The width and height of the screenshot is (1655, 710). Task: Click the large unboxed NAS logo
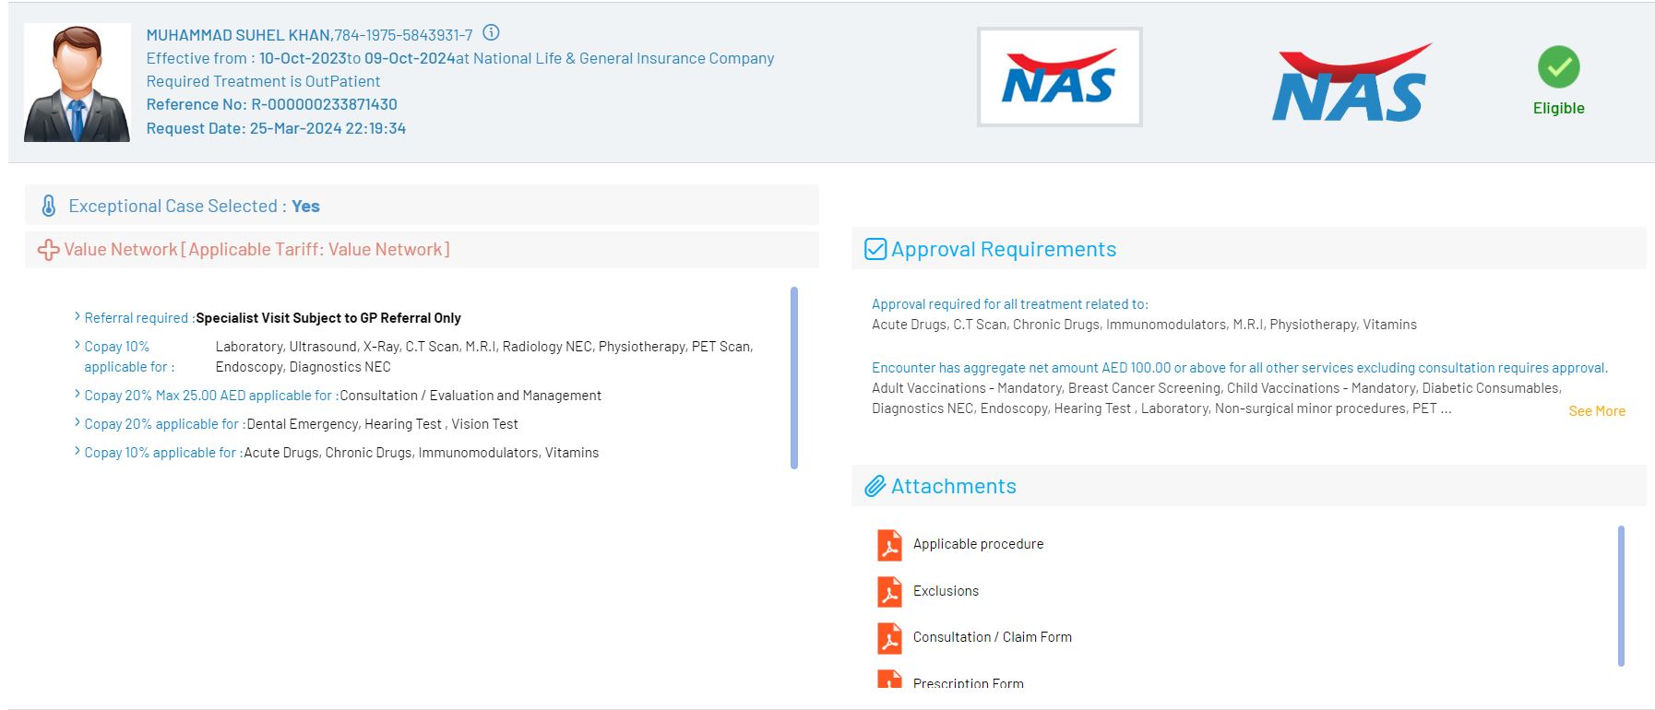tap(1351, 84)
